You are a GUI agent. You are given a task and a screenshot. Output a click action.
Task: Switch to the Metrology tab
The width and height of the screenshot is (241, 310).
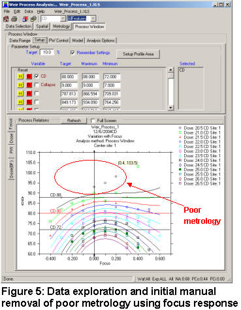click(x=61, y=26)
